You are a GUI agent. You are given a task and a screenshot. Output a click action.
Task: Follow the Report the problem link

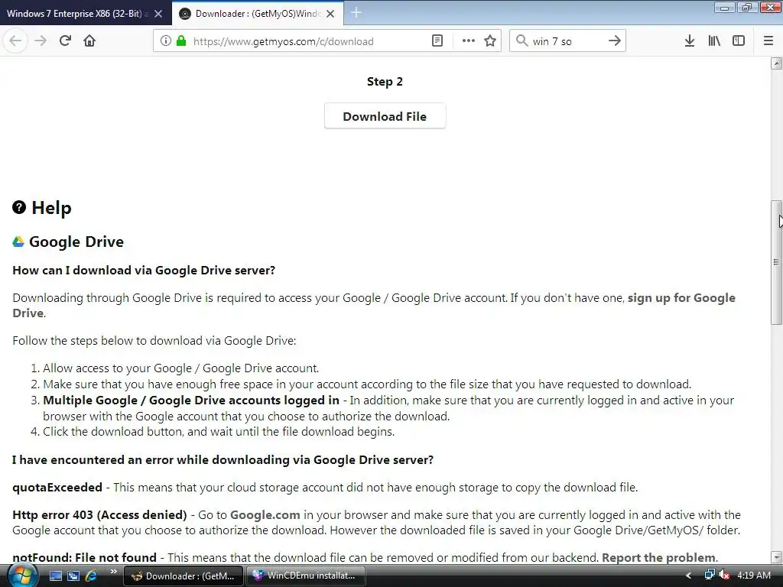658,557
